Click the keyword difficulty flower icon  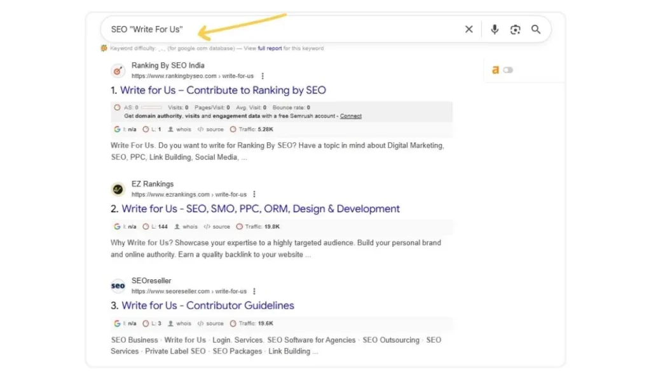coord(104,48)
